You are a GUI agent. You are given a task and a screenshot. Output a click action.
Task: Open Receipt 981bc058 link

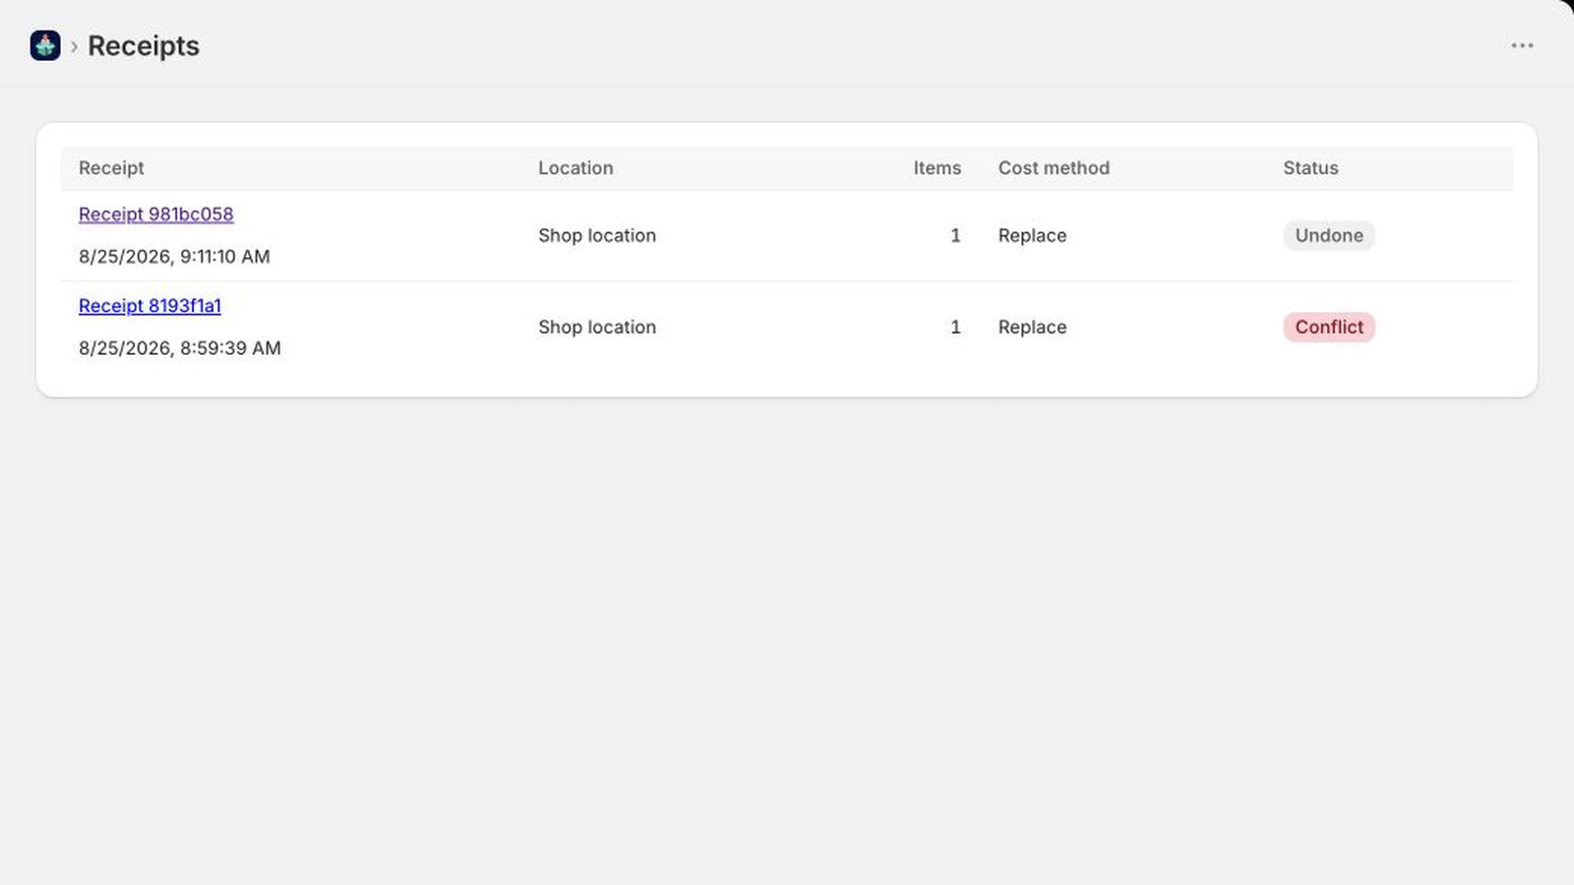point(156,214)
